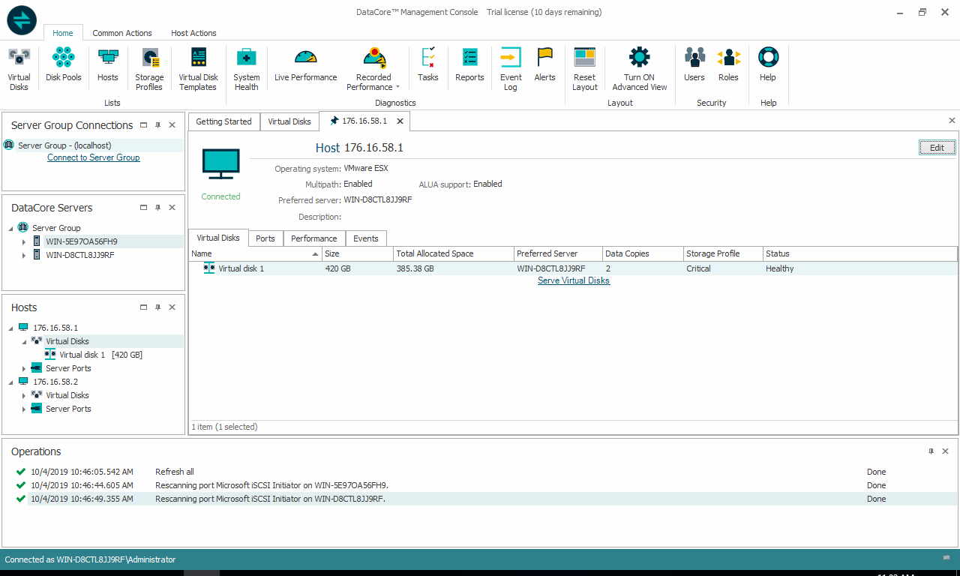
Task: Close the 176.16.58.1 document tab
Action: click(x=400, y=121)
